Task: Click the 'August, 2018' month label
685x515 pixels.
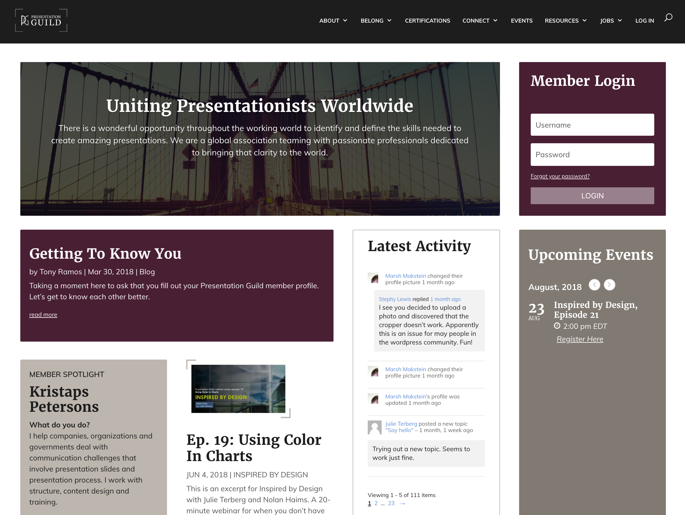Action: point(554,287)
